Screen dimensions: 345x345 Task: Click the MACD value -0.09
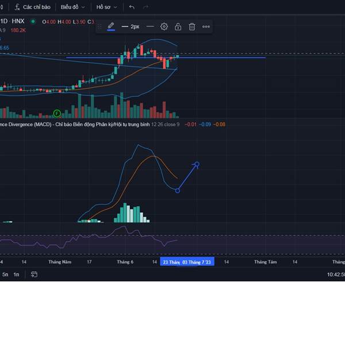tap(205, 125)
